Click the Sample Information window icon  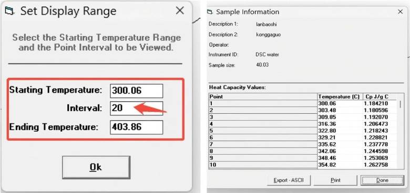coord(210,12)
